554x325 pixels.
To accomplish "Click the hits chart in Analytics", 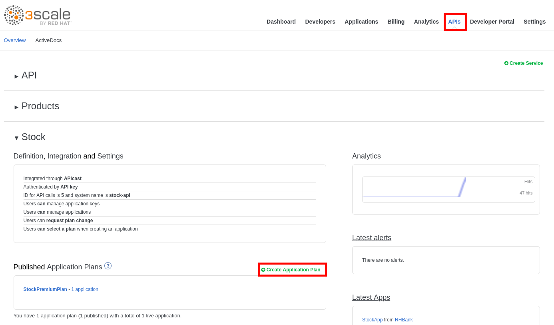I will pyautogui.click(x=448, y=189).
